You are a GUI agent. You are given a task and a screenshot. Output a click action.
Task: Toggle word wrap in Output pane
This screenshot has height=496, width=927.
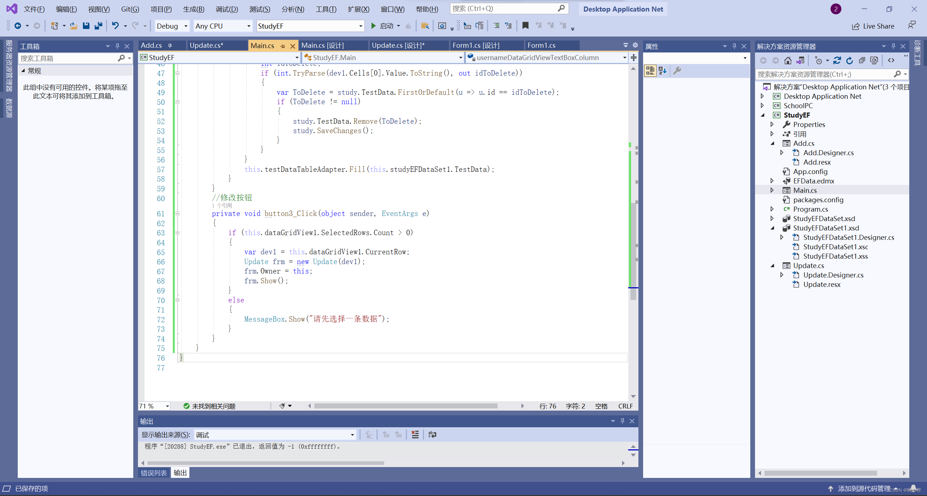pos(432,434)
